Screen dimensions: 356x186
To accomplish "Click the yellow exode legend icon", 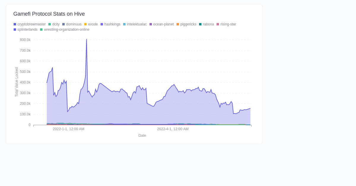I will pos(85,24).
